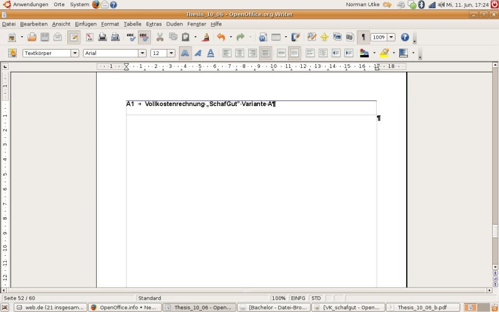The image size is (499, 312).
Task: Toggle AutoSpellcheck in the toolbar
Action: coord(144,37)
